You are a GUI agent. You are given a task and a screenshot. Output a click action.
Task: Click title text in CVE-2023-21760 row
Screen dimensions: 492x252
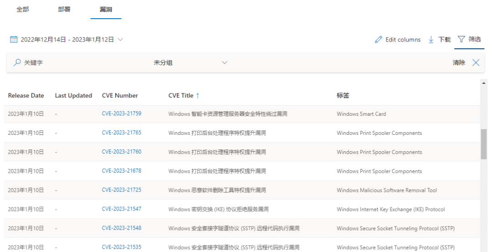tap(217, 152)
